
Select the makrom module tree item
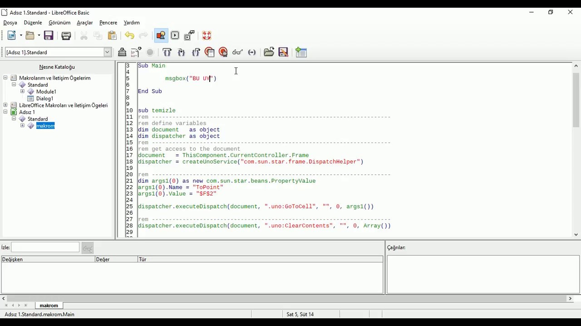[x=45, y=126]
